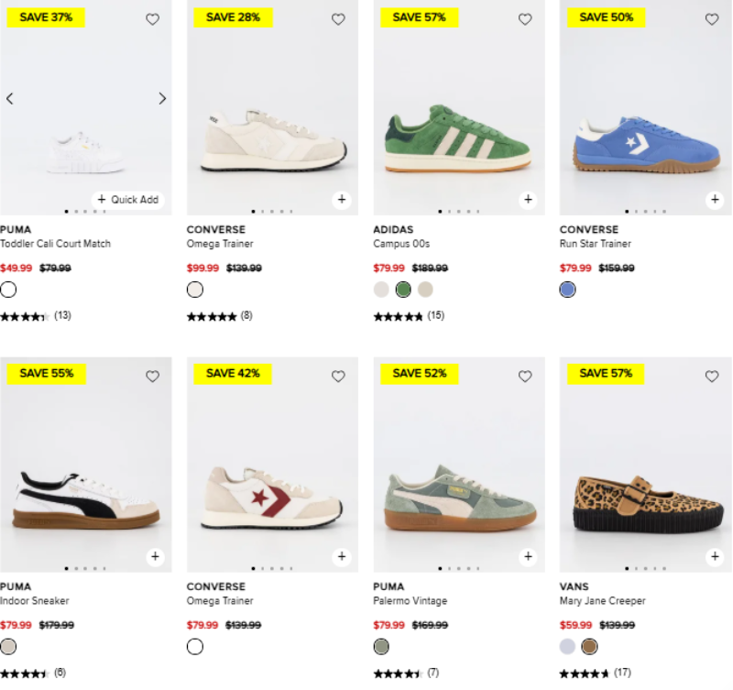Select green swatch for Adidas Campus 00s

tap(403, 290)
